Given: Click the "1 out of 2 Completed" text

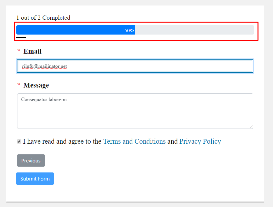Looking at the screenshot, I should (x=43, y=18).
